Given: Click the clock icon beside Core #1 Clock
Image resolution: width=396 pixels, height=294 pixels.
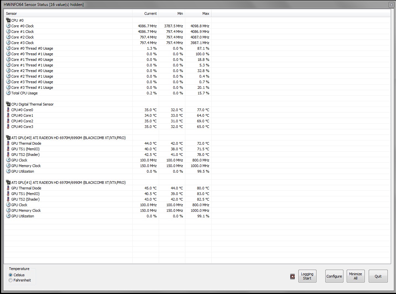Looking at the screenshot, I should pyautogui.click(x=8, y=32).
